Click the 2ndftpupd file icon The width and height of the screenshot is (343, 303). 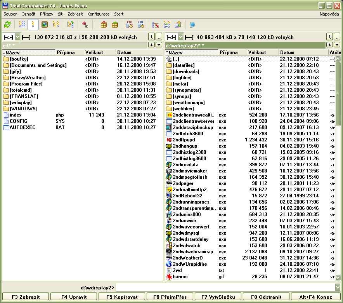169,140
